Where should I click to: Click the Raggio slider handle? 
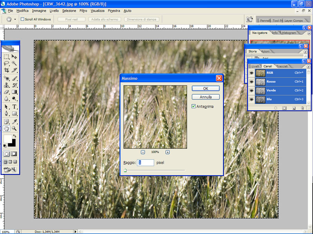click(125, 170)
